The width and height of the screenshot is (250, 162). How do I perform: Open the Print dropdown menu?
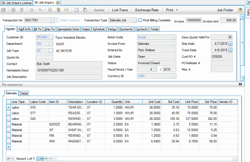(x=172, y=10)
